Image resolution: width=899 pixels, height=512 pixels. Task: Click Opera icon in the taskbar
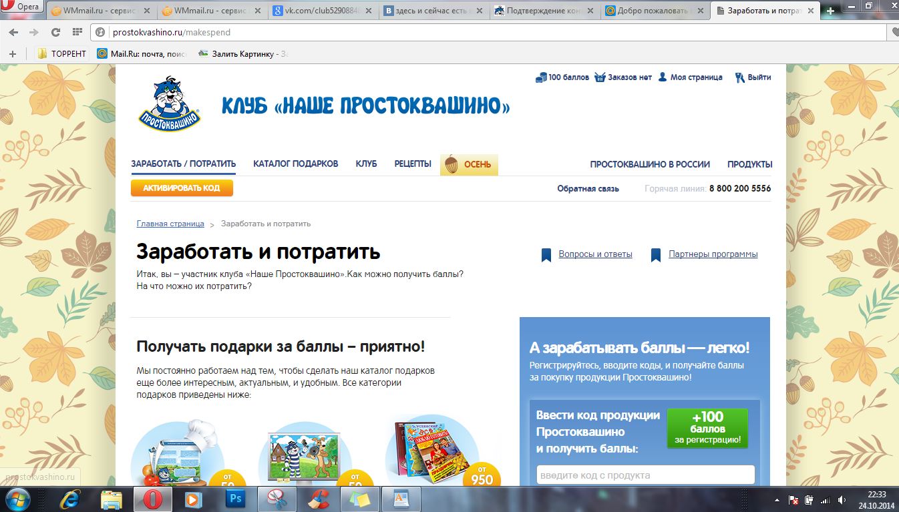(x=153, y=499)
